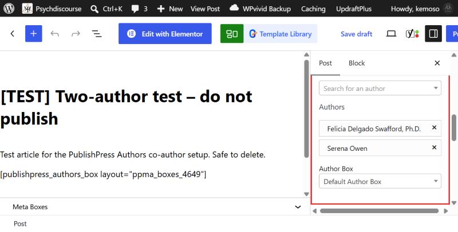Click Edit with Elementor button
This screenshot has width=458, height=232.
[x=165, y=34]
